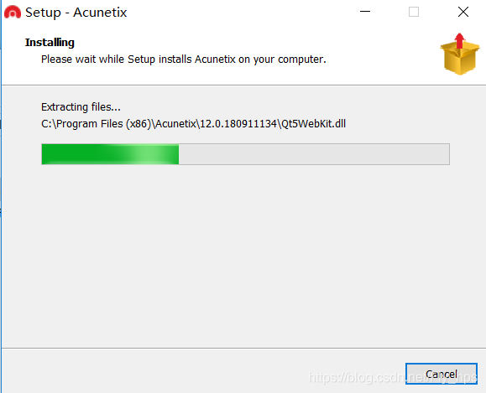Click the red Acunetix logo in title bar
The image size is (486, 393).
13,13
